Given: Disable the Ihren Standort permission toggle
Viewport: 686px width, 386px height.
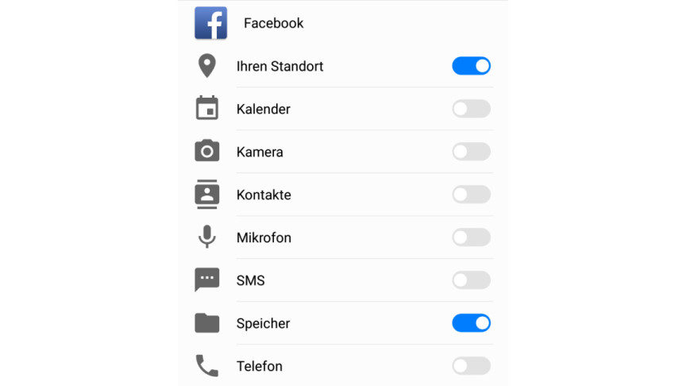Looking at the screenshot, I should coord(471,66).
